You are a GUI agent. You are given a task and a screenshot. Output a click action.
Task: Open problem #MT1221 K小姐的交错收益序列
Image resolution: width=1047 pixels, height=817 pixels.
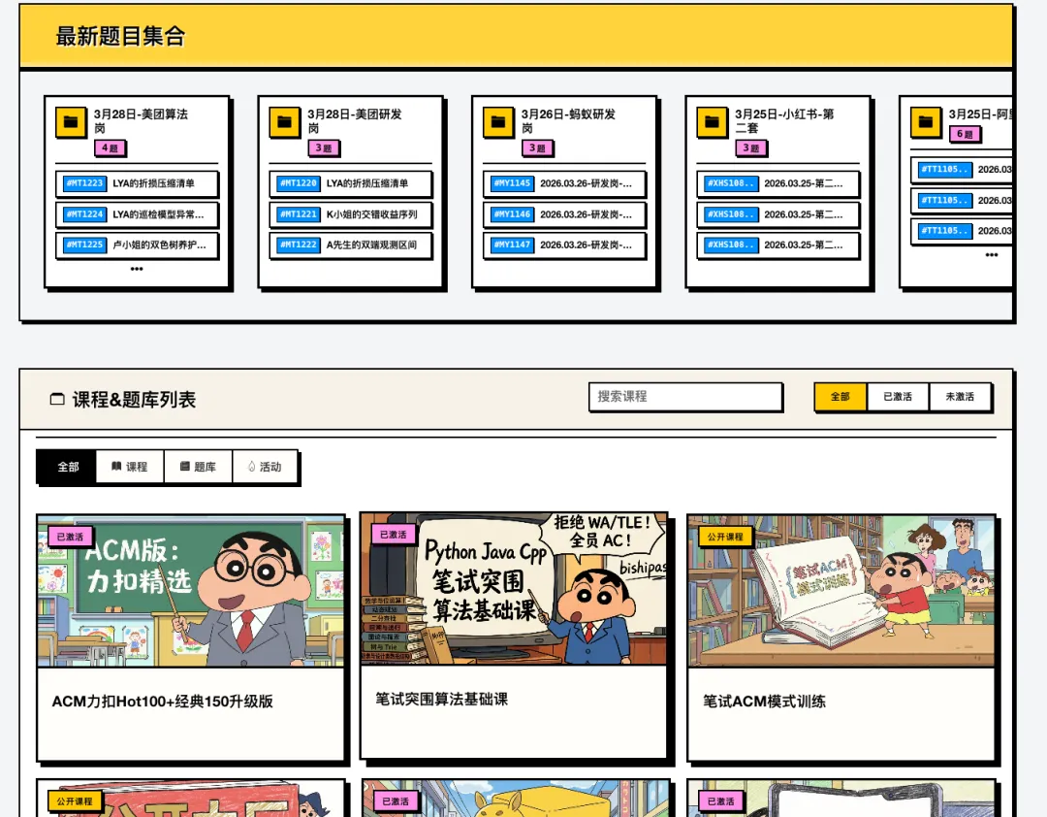[351, 214]
